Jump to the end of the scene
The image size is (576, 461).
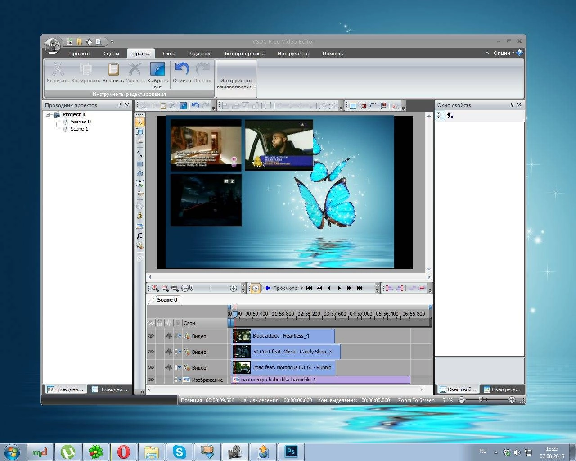pyautogui.click(x=360, y=288)
